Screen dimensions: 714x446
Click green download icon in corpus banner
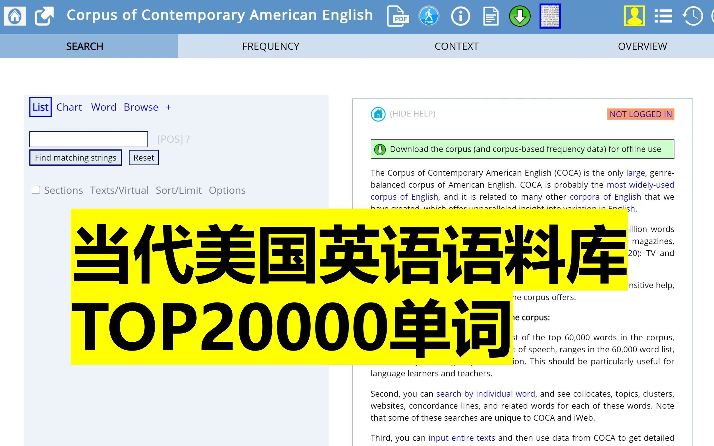pyautogui.click(x=380, y=149)
